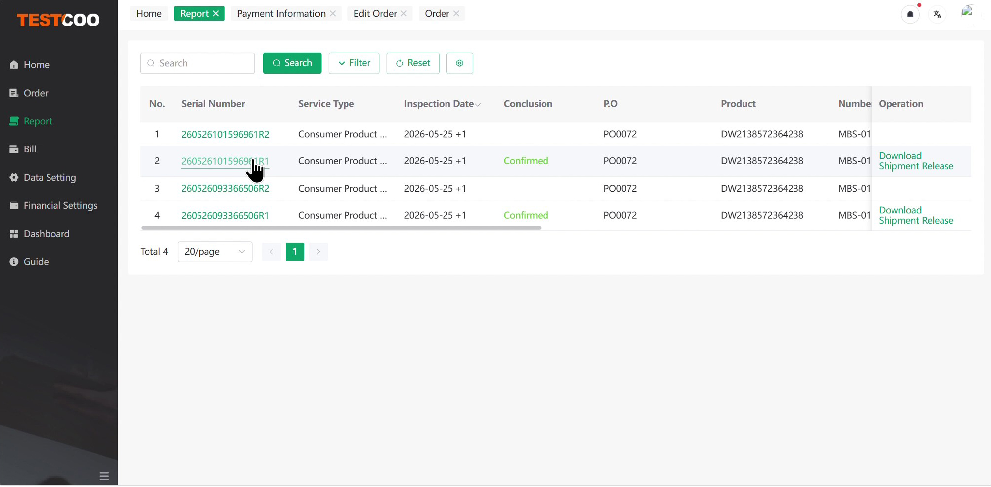Open report 260526093366506R1 link

pyautogui.click(x=225, y=215)
